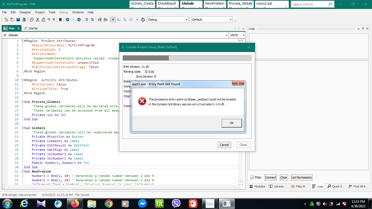Viewport: 372px width, 209px height.
Task: Click the List Permissions button
Action: coord(301,177)
